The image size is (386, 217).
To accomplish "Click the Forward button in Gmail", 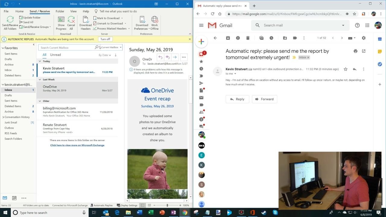I will (264, 99).
